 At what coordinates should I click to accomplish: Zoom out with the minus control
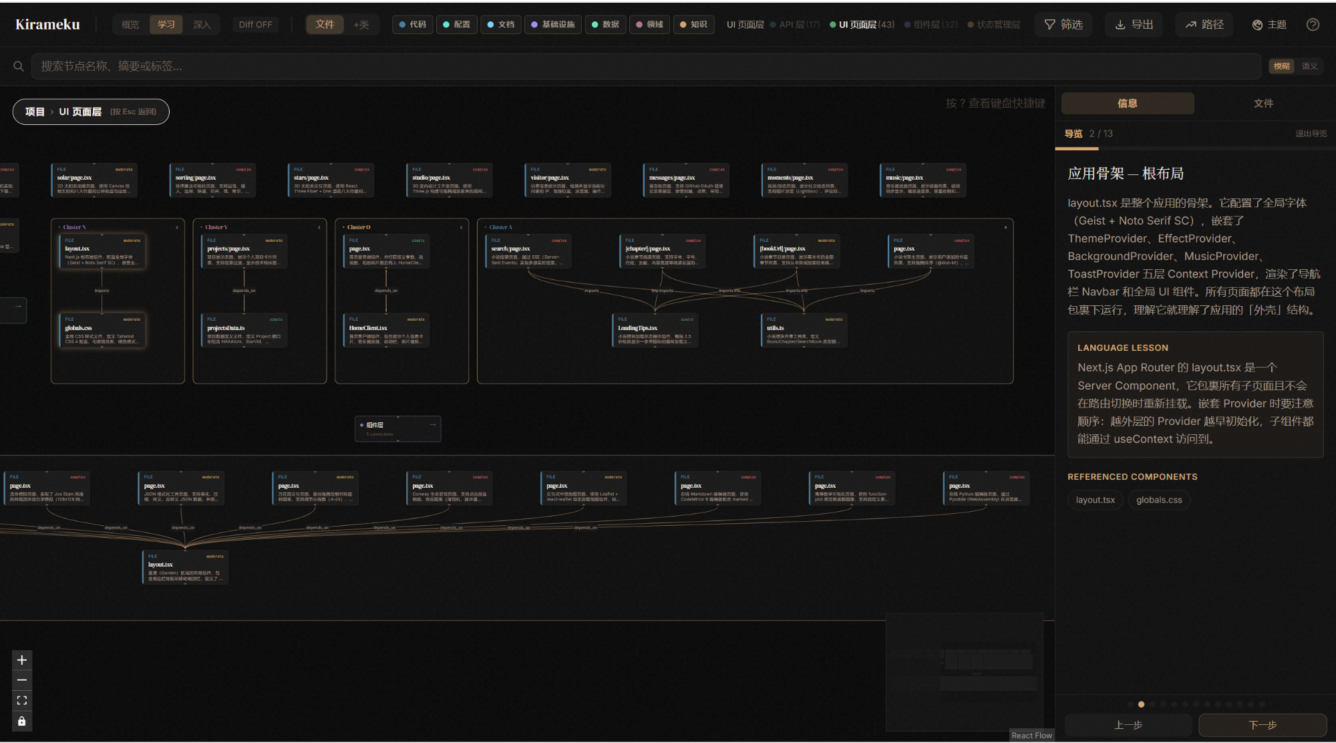22,680
